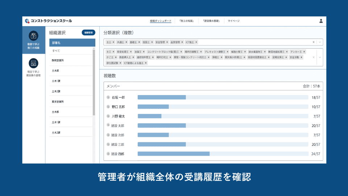Click 野口 五郎 progress bar

[223, 107]
